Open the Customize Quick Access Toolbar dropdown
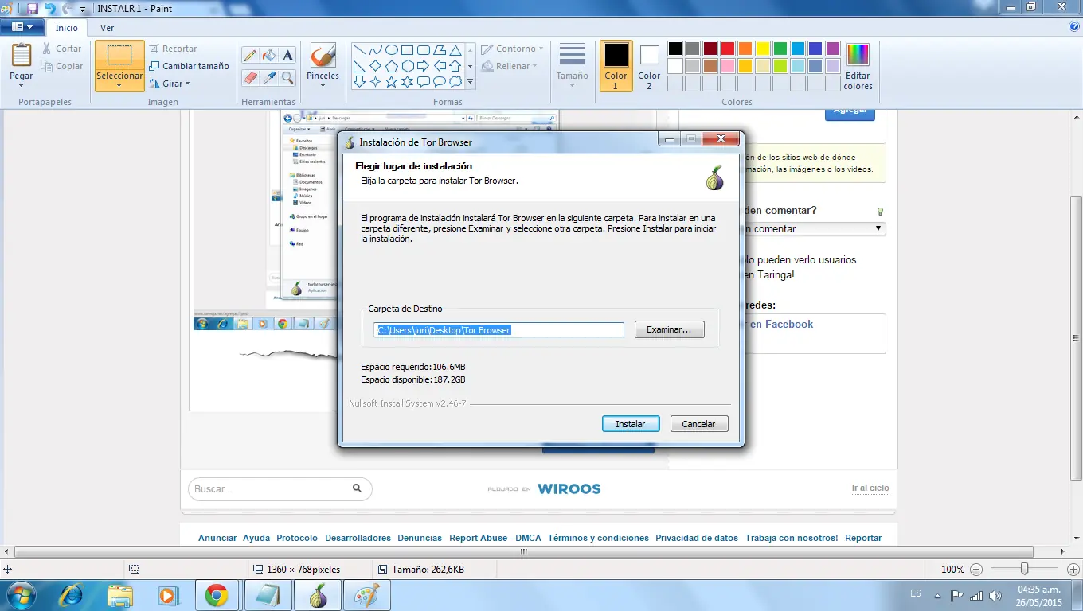 point(82,10)
